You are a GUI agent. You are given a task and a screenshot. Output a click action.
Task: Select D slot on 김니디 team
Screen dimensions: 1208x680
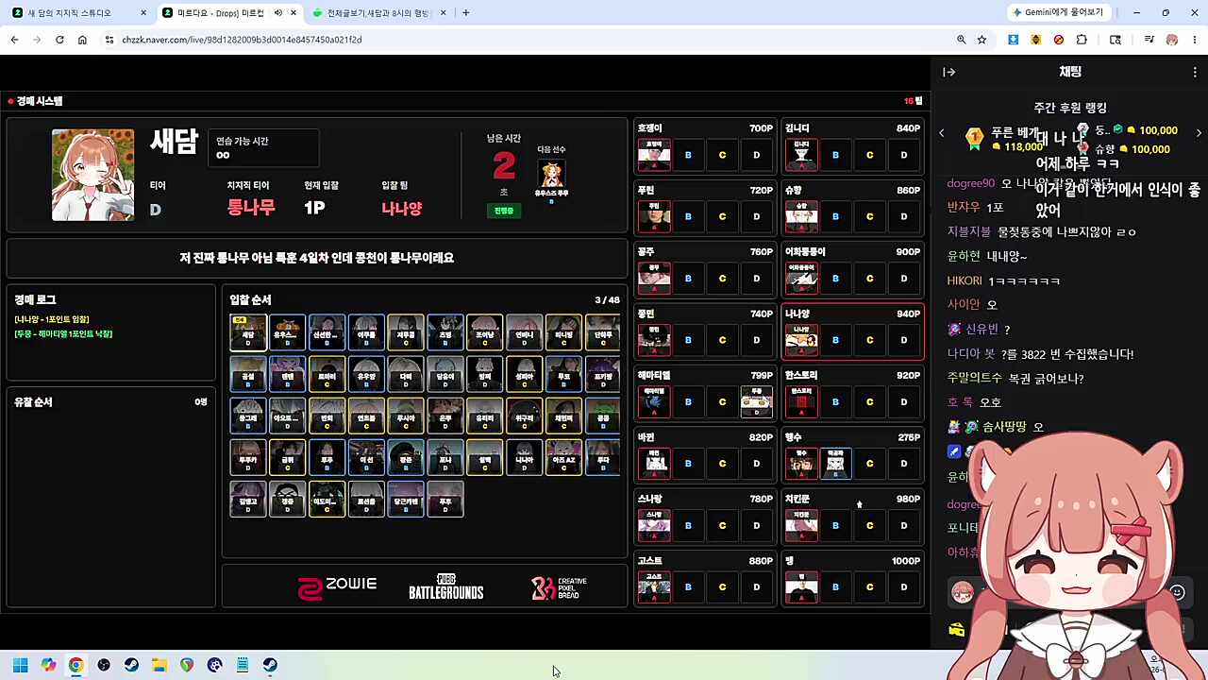(903, 155)
